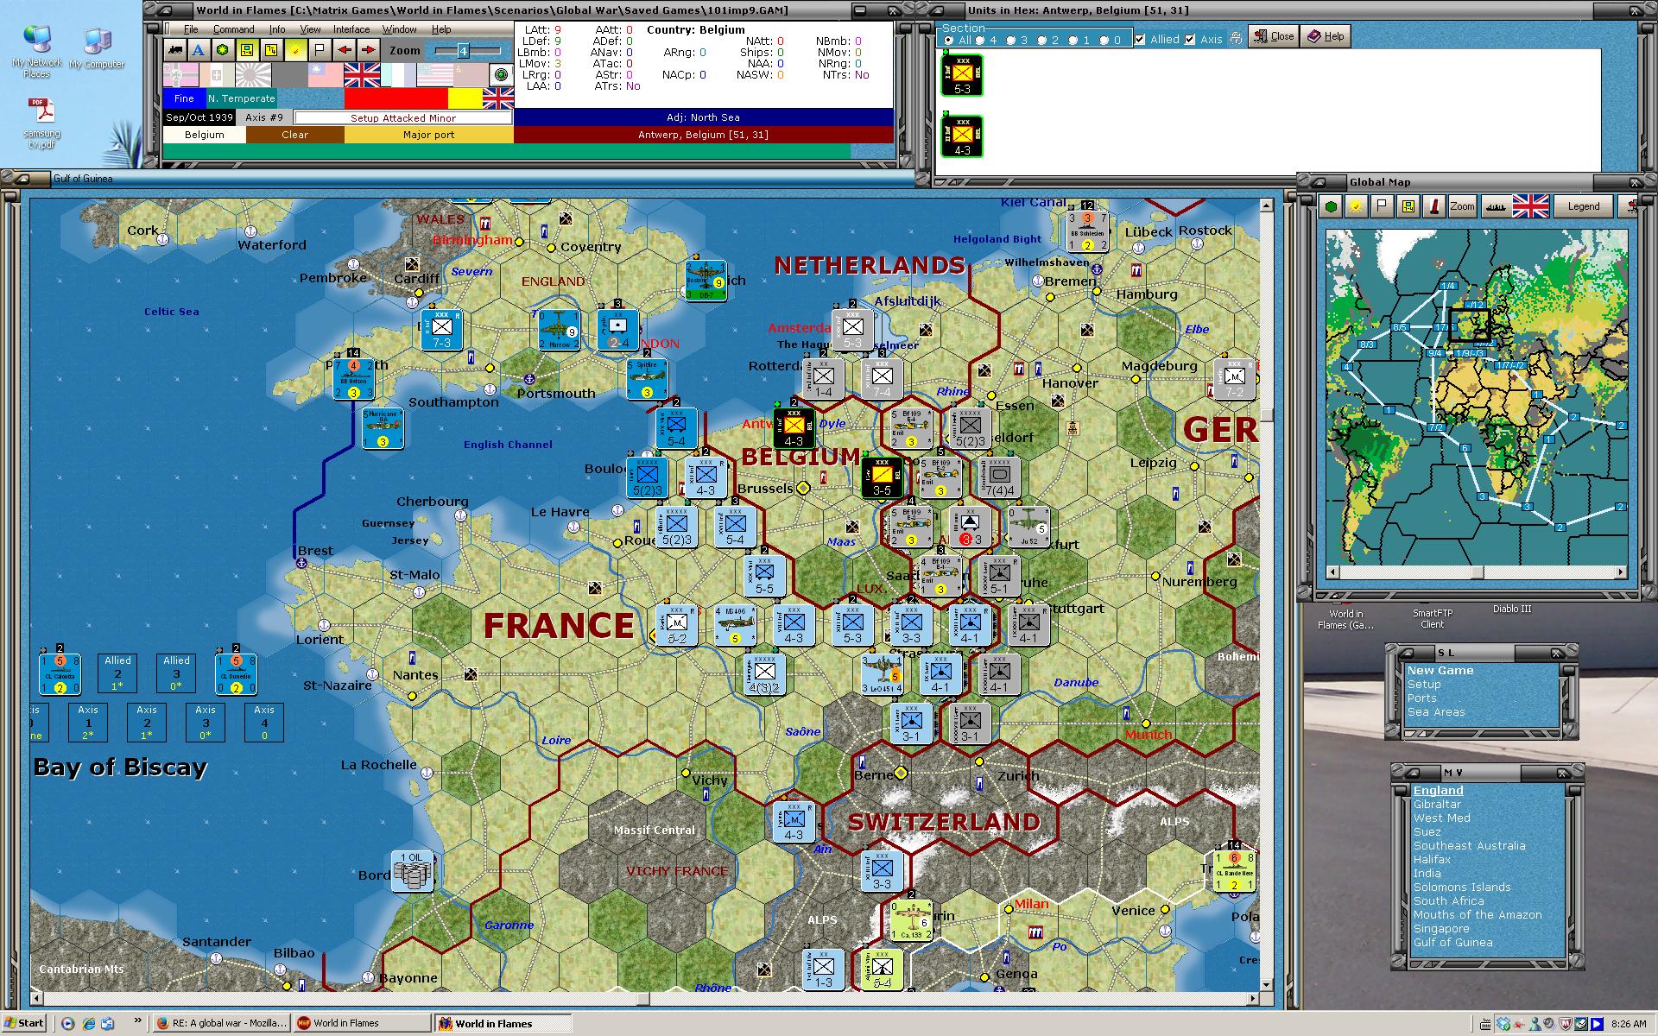The image size is (1658, 1036).
Task: Uncheck the Axis checkbox
Action: (x=1190, y=39)
